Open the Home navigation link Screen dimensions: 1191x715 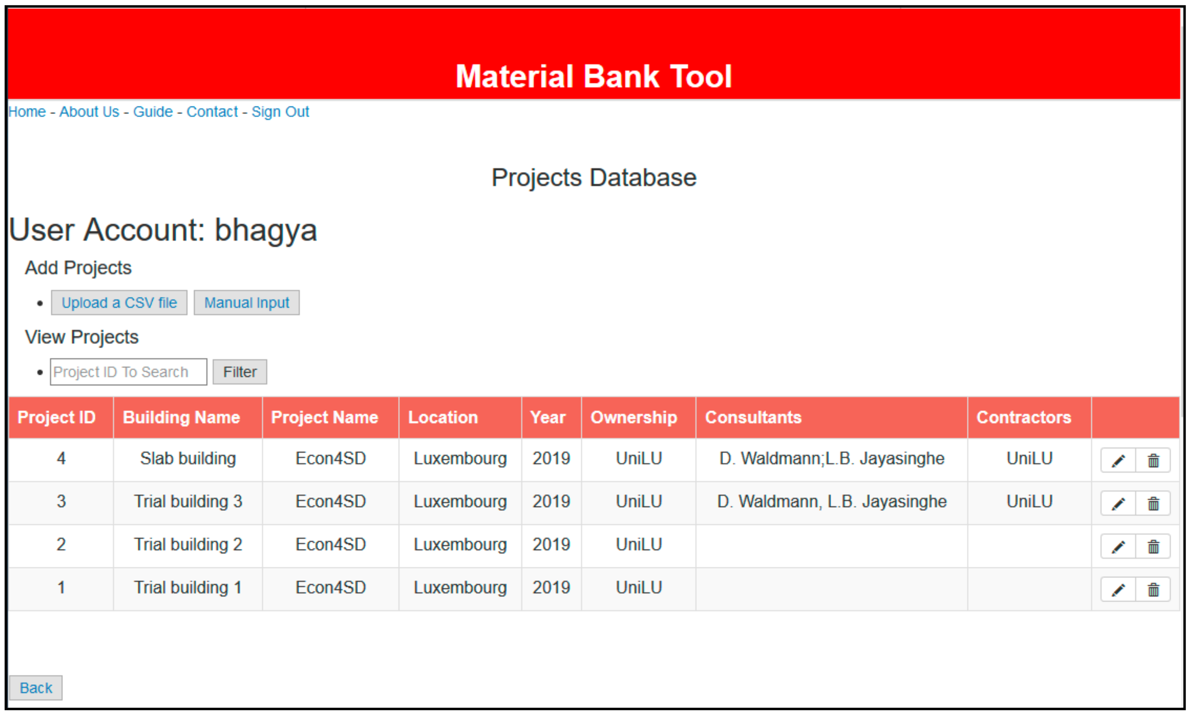(x=27, y=112)
